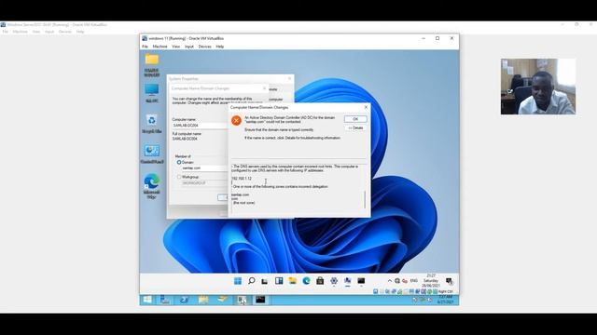The height and width of the screenshot is (335, 597).
Task: Open File Explorer on the bottom host taskbar
Action: point(203,300)
